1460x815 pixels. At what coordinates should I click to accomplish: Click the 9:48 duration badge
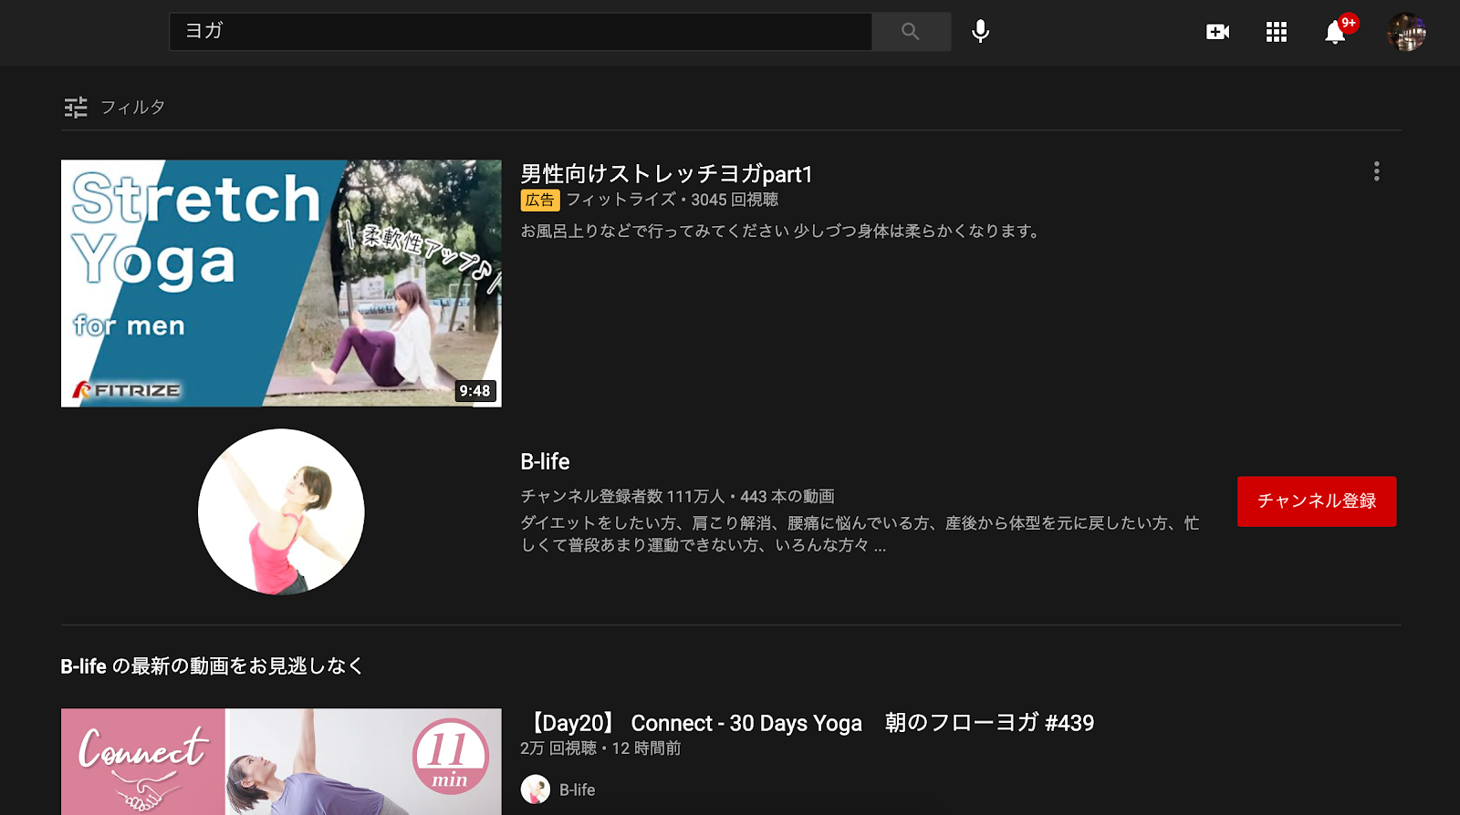[x=474, y=391]
